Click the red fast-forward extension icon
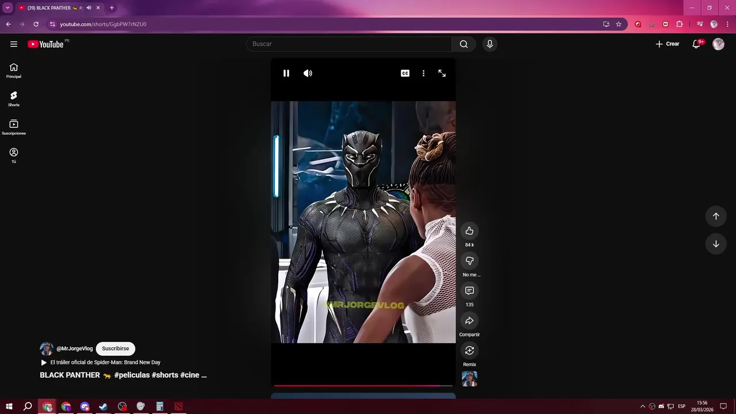 click(x=665, y=24)
